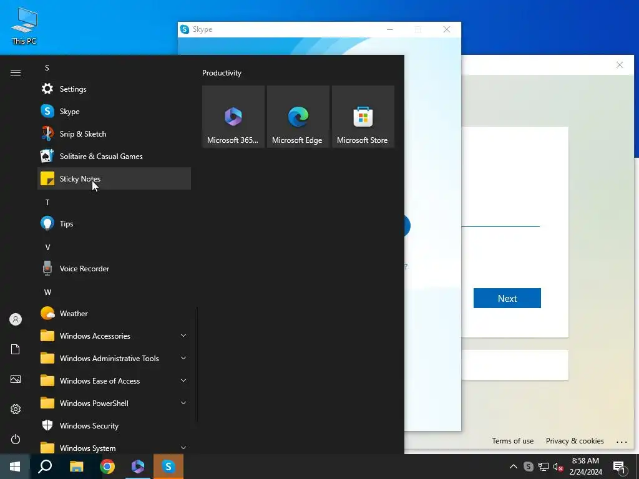639x479 pixels.
Task: Jump to letter S section header
Action: click(x=47, y=67)
